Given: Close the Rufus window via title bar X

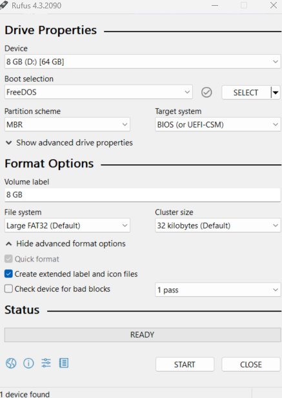Looking at the screenshot, I should (x=274, y=5).
